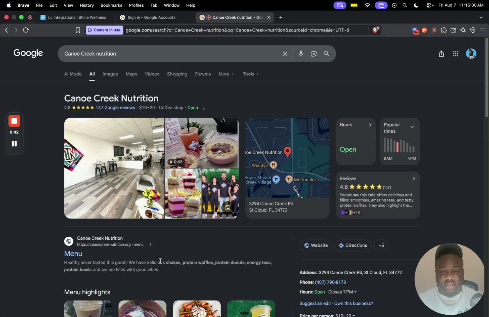The height and width of the screenshot is (317, 489).
Task: Switch to the Videos tab
Action: point(152,74)
